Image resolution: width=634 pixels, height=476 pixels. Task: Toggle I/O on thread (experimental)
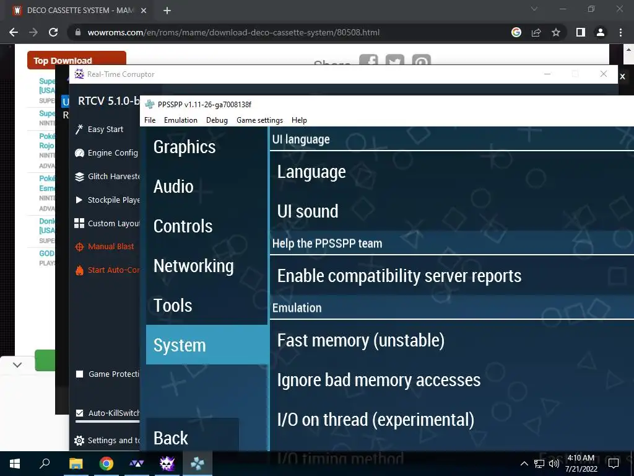tap(451, 420)
